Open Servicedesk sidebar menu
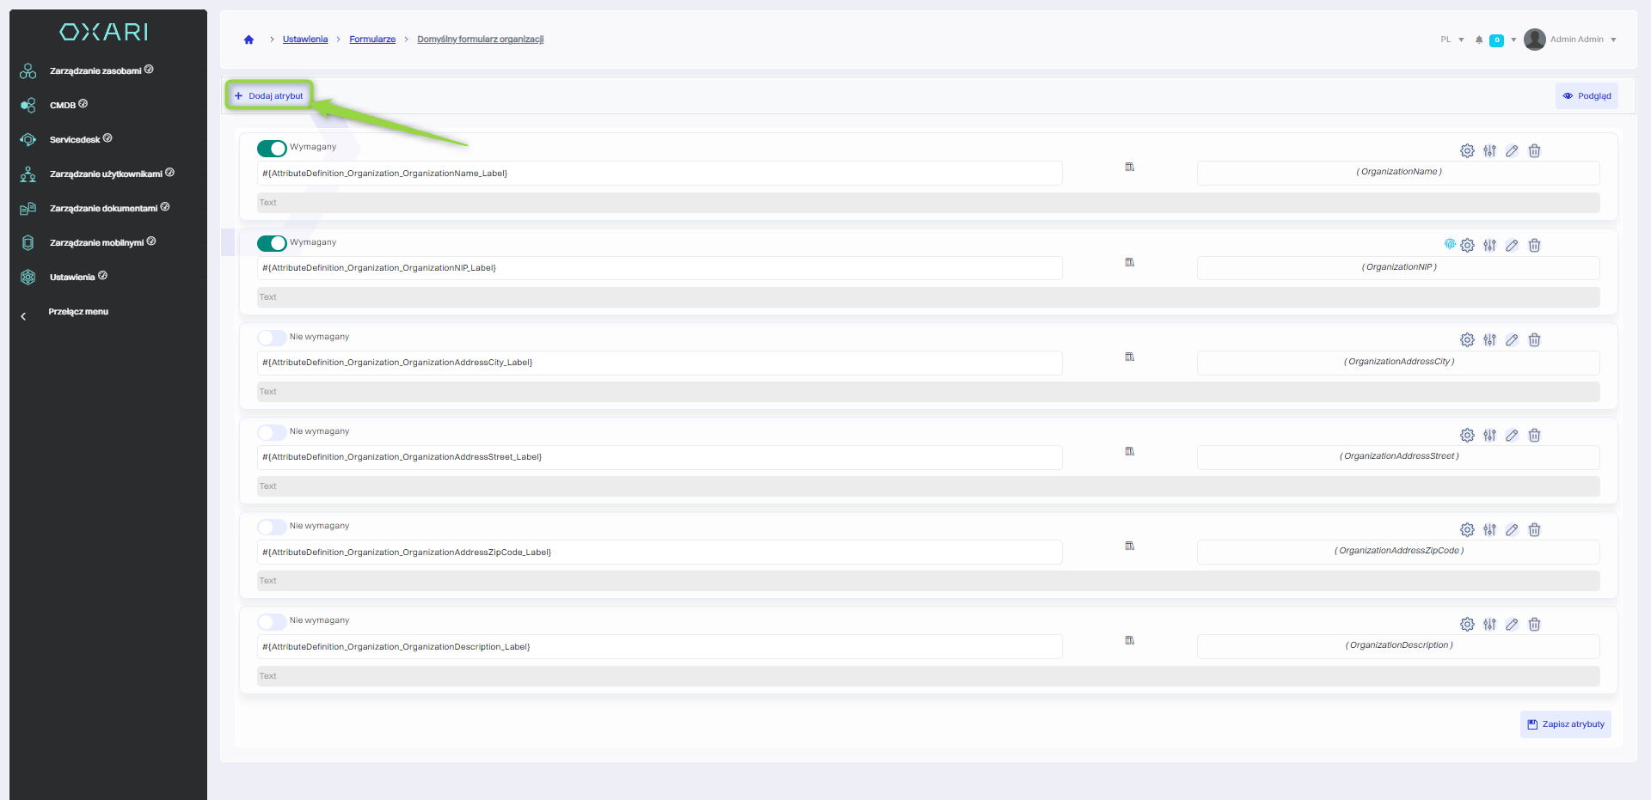Viewport: 1651px width, 800px height. click(75, 139)
